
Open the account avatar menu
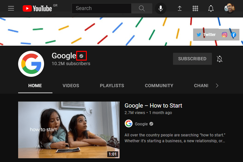tap(229, 8)
